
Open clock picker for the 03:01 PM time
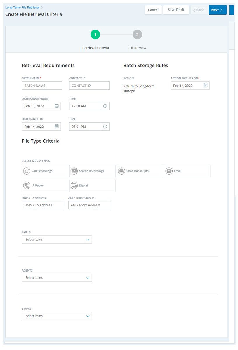point(105,127)
